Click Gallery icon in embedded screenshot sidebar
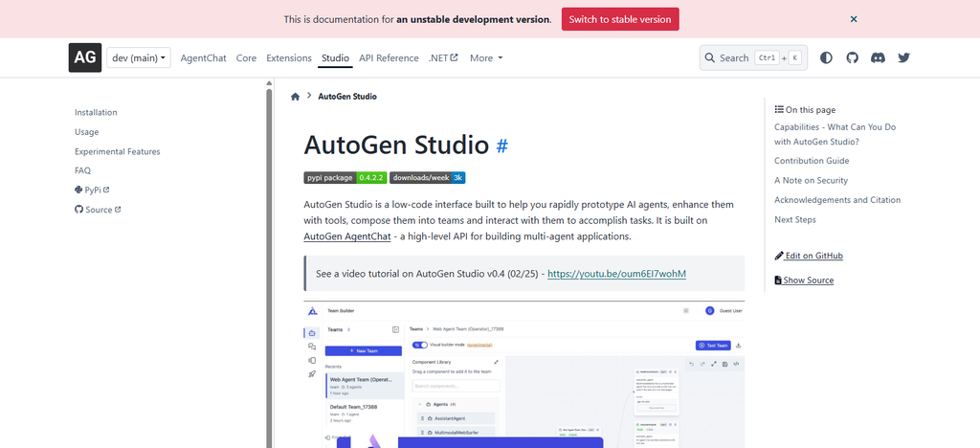Viewport: 980px width, 448px height. (312, 361)
